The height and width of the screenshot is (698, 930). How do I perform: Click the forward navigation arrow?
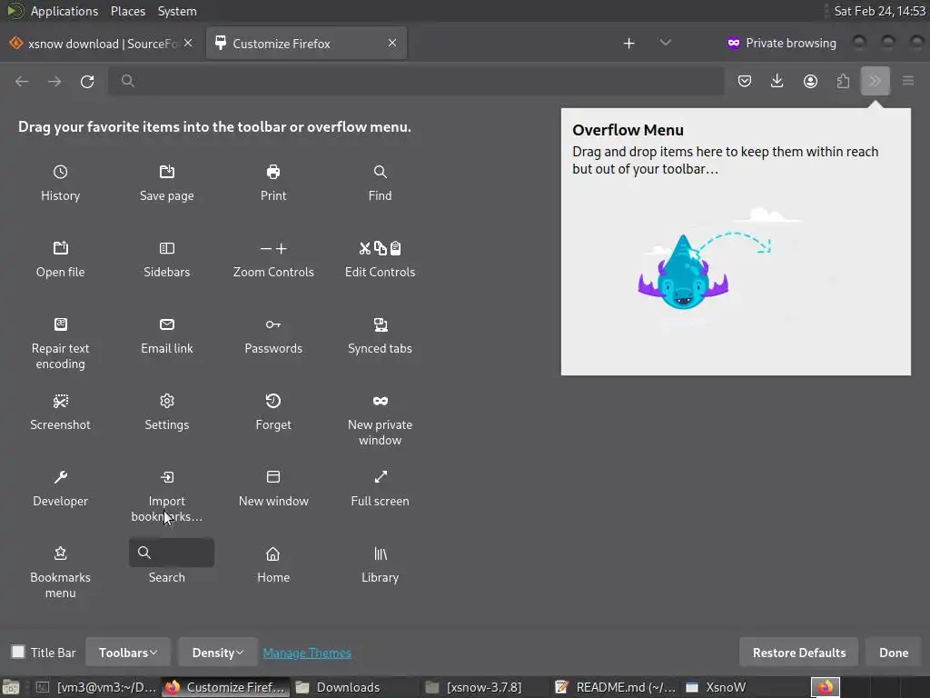[x=54, y=81]
